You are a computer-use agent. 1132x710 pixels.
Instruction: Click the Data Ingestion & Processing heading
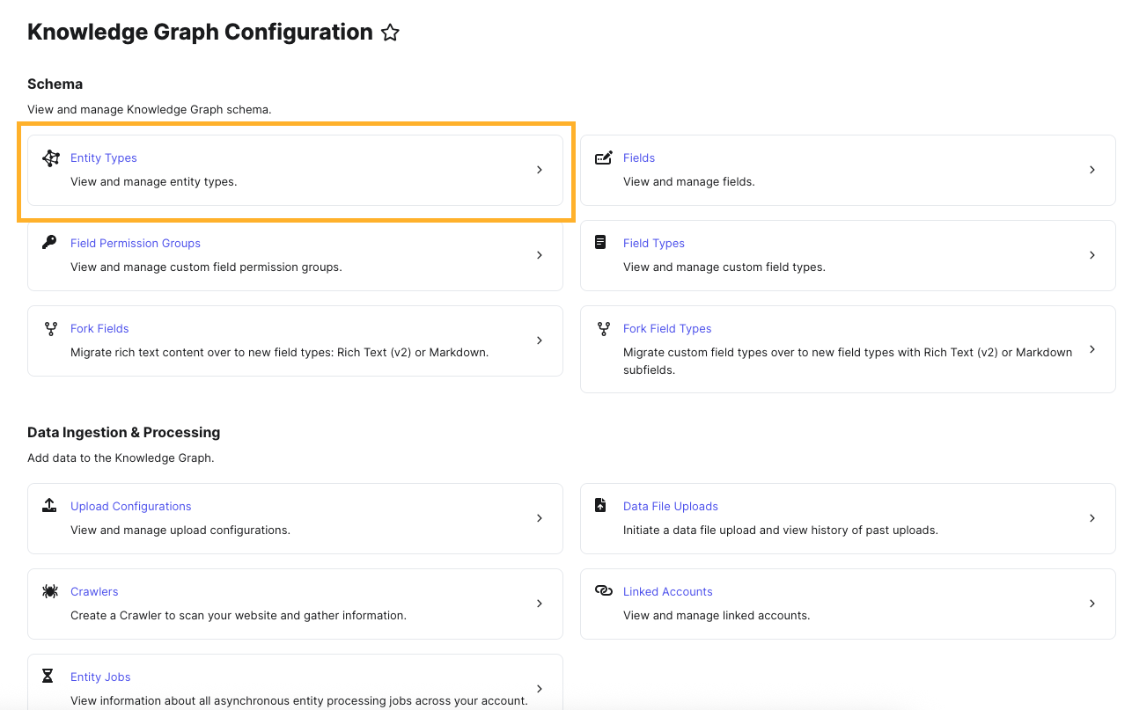(123, 433)
